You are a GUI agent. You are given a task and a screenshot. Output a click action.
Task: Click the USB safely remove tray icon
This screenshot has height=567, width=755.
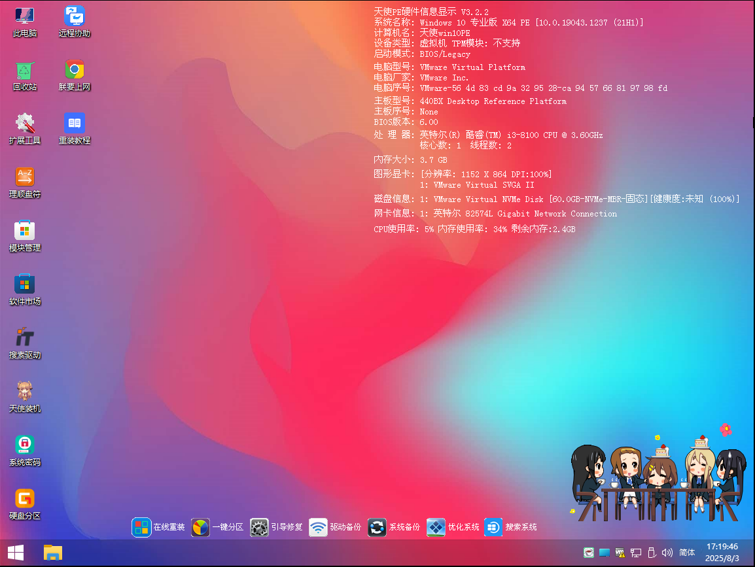click(x=652, y=553)
